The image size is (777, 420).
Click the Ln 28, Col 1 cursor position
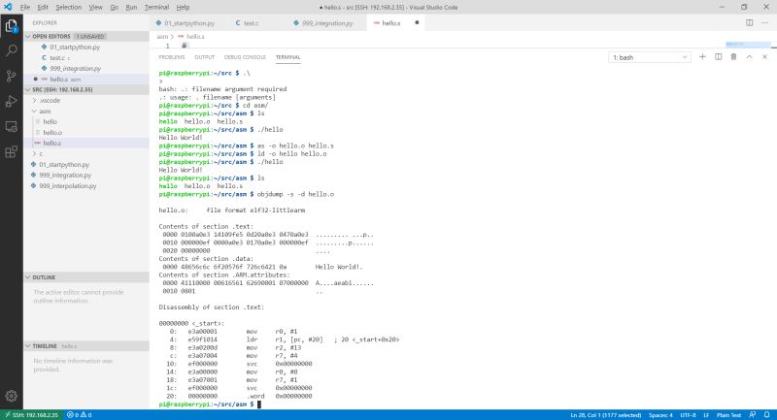click(x=605, y=415)
